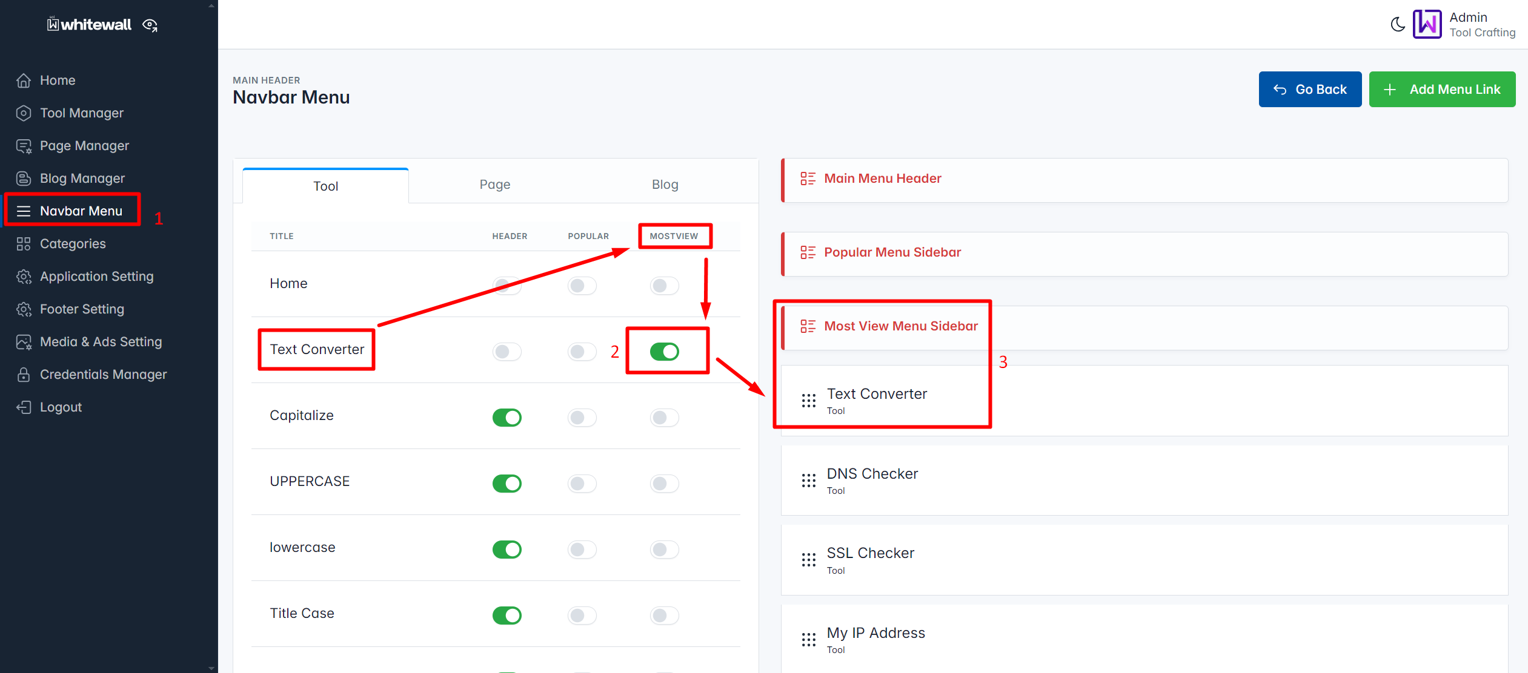1528x673 pixels.
Task: Grab the drag handle for DNS Checker
Action: pyautogui.click(x=809, y=481)
